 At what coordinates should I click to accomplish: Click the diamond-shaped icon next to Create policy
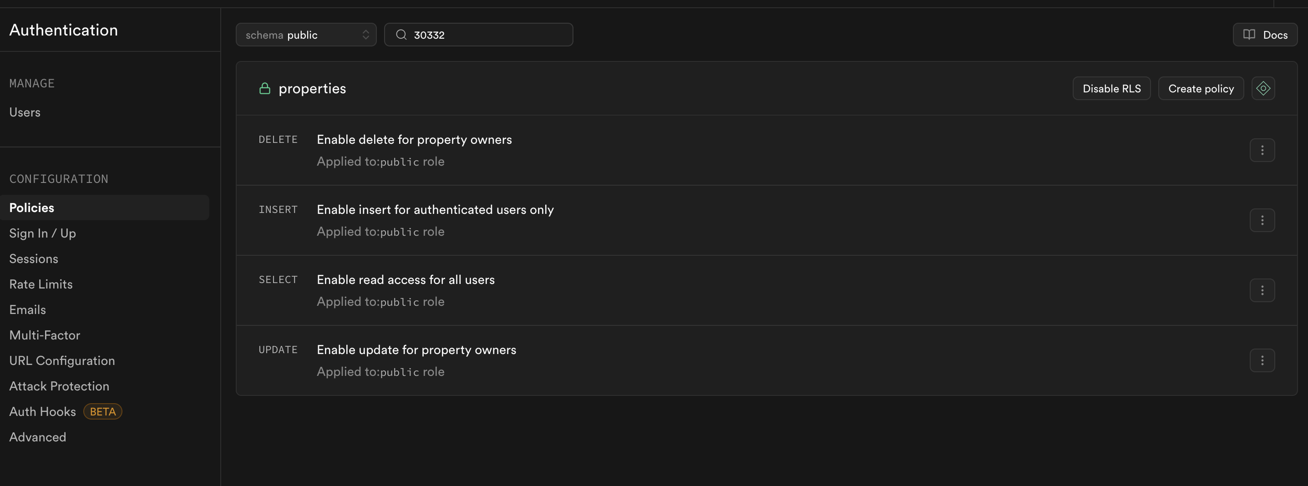(1263, 88)
